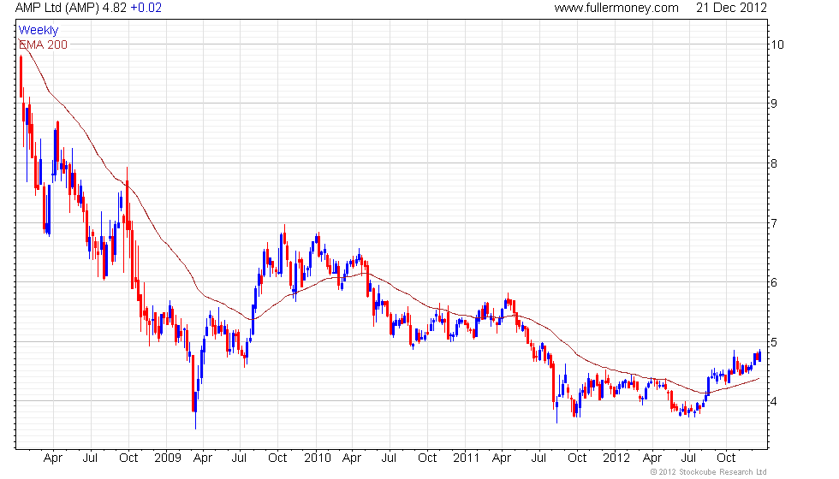839x479 pixels.
Task: Click the 'Apr' label right after 2009
Action: click(203, 458)
